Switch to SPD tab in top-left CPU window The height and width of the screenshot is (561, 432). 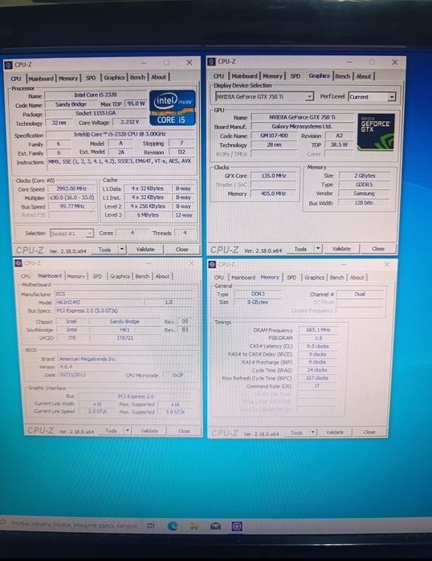coord(91,78)
